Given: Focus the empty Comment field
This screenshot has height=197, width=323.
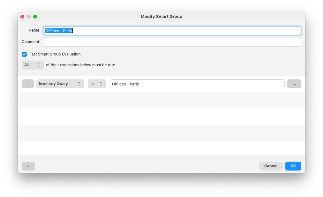Looking at the screenshot, I should (172, 42).
